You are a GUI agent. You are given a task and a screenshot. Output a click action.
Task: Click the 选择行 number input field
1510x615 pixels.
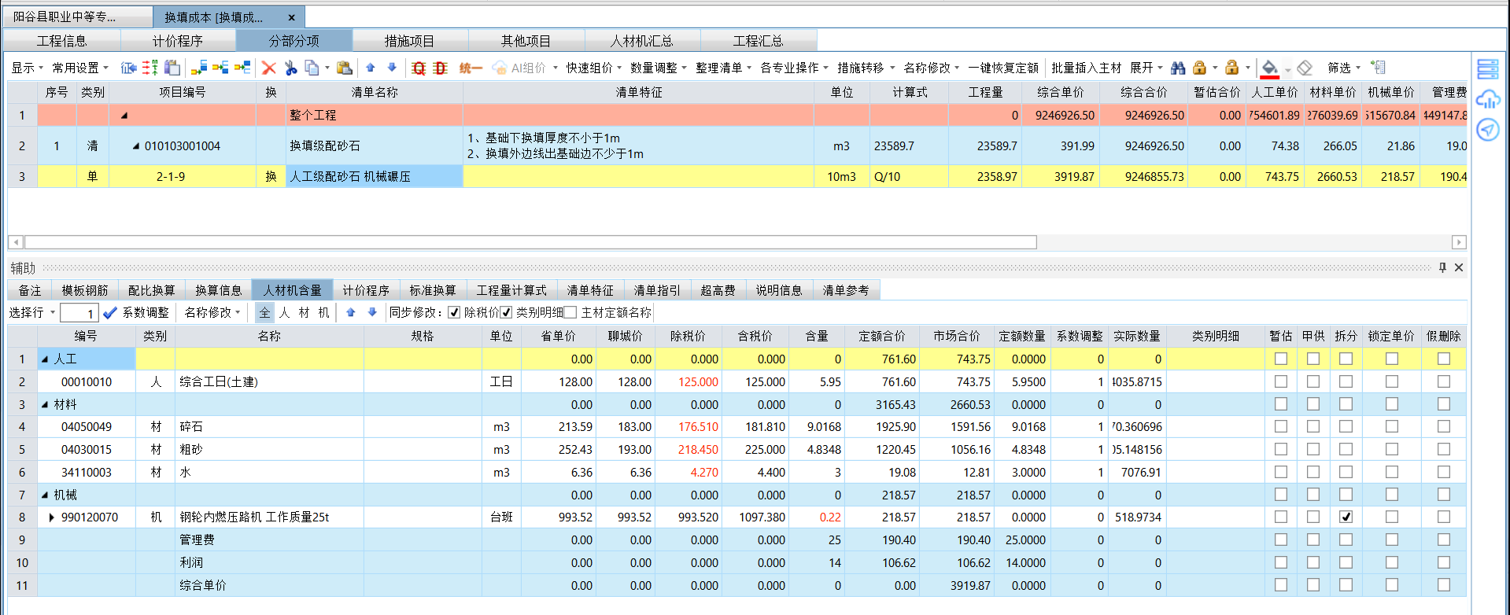[x=79, y=314]
